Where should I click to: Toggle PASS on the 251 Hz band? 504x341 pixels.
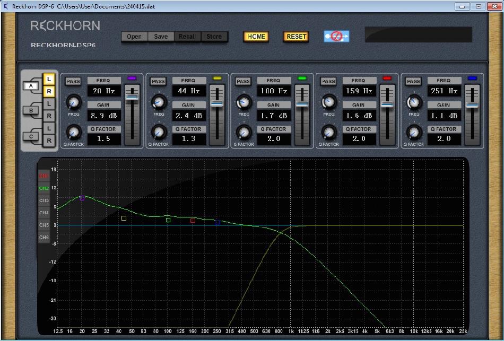(413, 81)
